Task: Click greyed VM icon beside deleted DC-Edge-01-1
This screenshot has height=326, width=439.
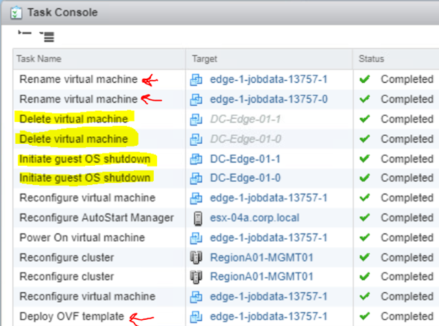Action: pos(196,119)
